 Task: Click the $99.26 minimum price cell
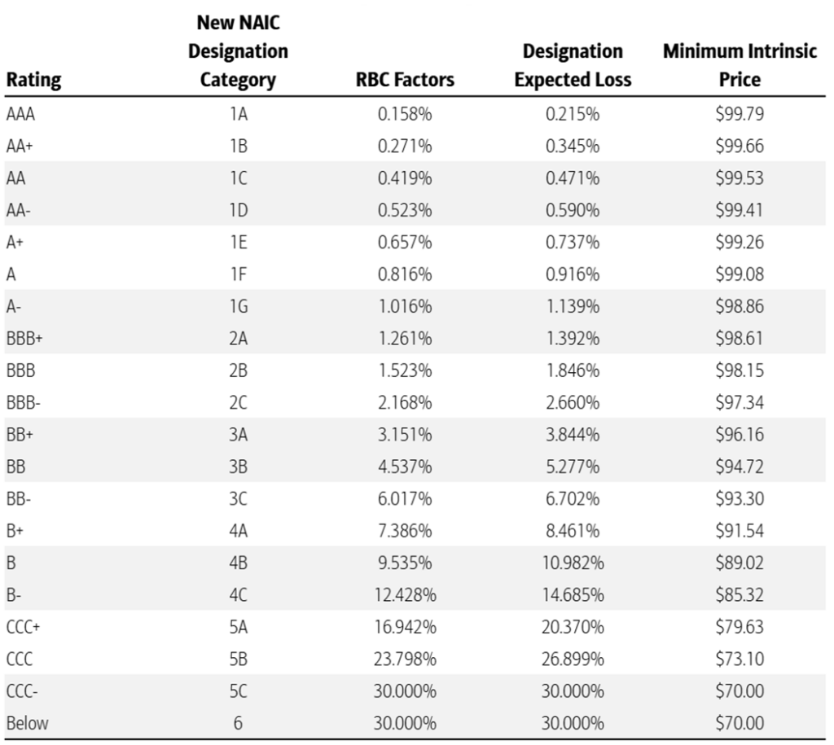(x=740, y=243)
